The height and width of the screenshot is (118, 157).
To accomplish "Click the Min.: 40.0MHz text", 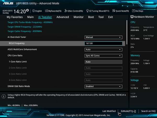I will [x=14, y=105].
